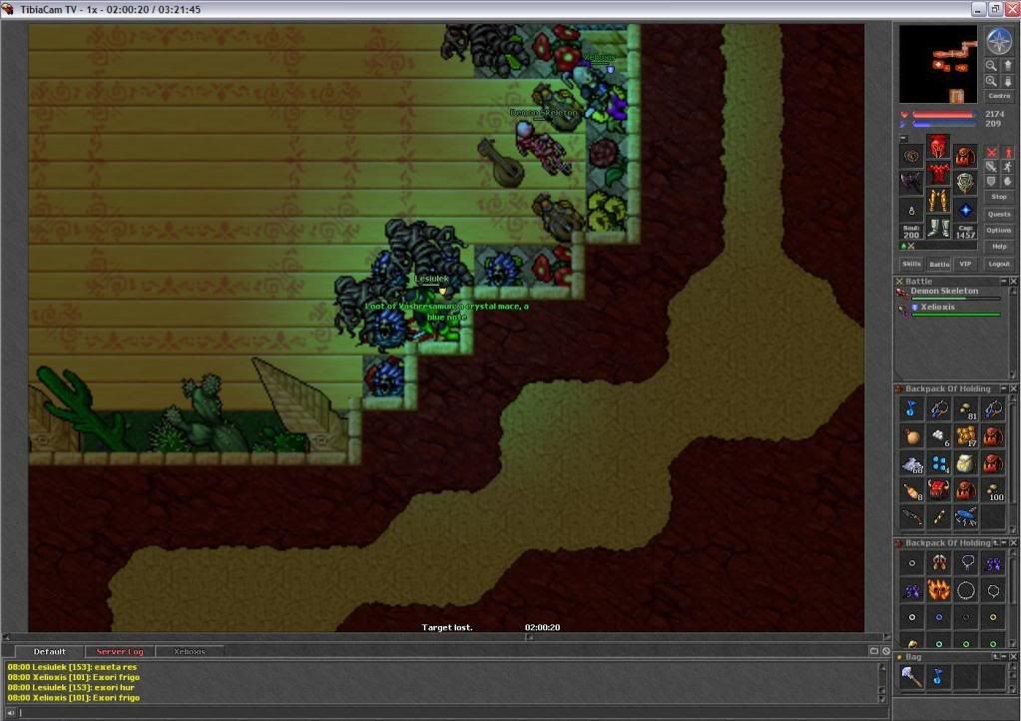Close the Bag container
This screenshot has height=721, width=1021.
point(1013,657)
